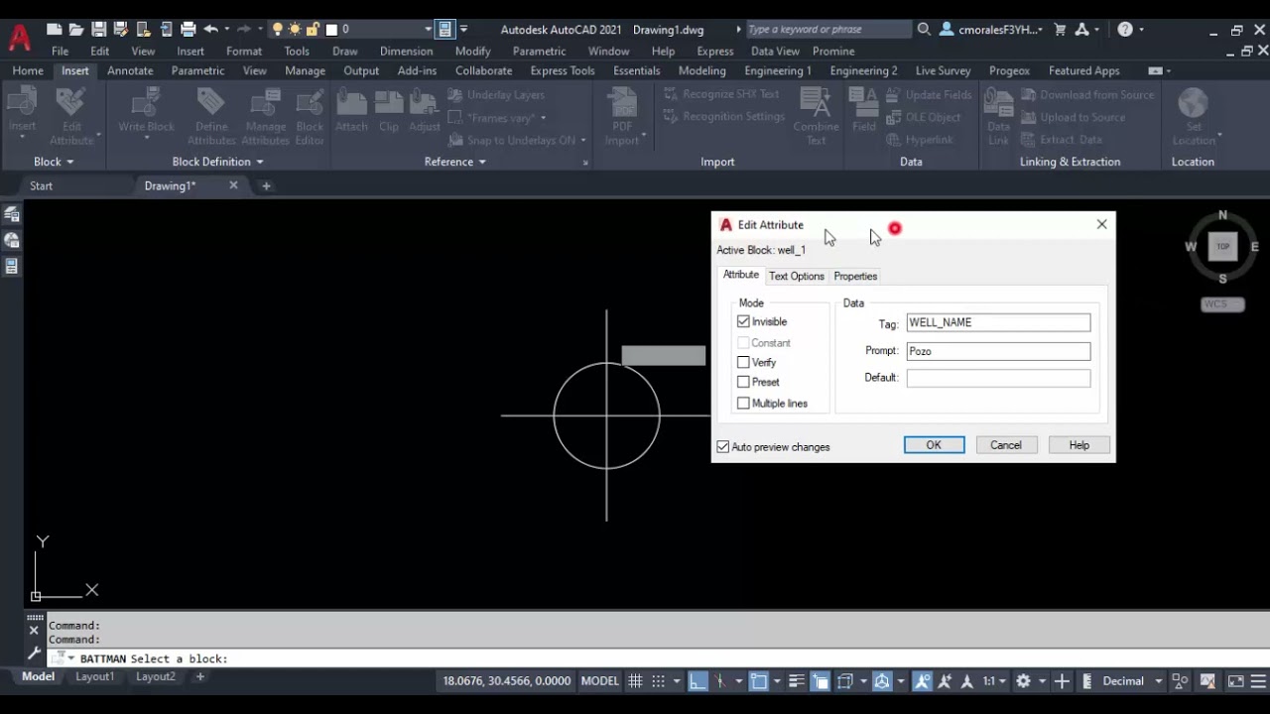Toggle annotation visibility button in status bar
This screenshot has width=1270, height=714.
click(923, 681)
